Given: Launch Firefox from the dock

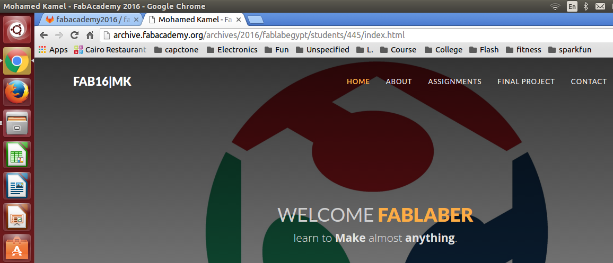Looking at the screenshot, I should click(17, 92).
